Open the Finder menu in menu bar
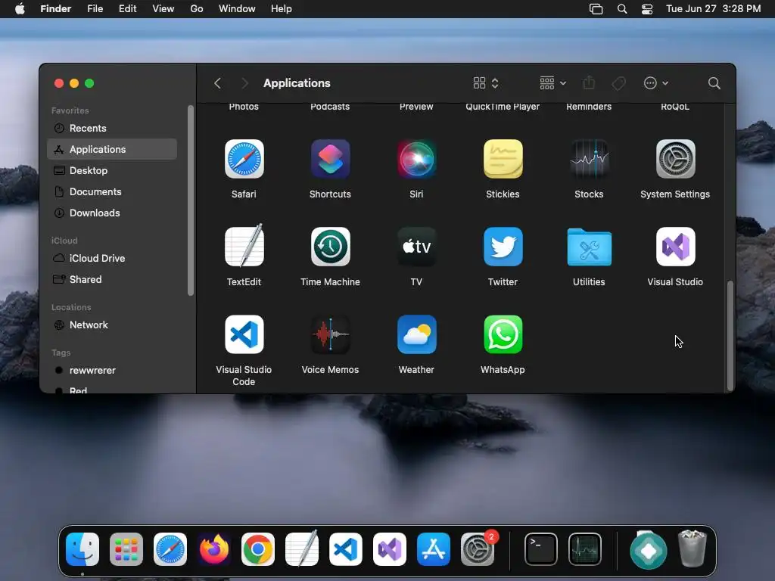 click(x=55, y=9)
